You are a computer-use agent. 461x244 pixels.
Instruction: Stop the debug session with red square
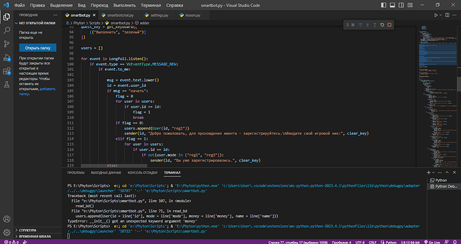(x=390, y=25)
